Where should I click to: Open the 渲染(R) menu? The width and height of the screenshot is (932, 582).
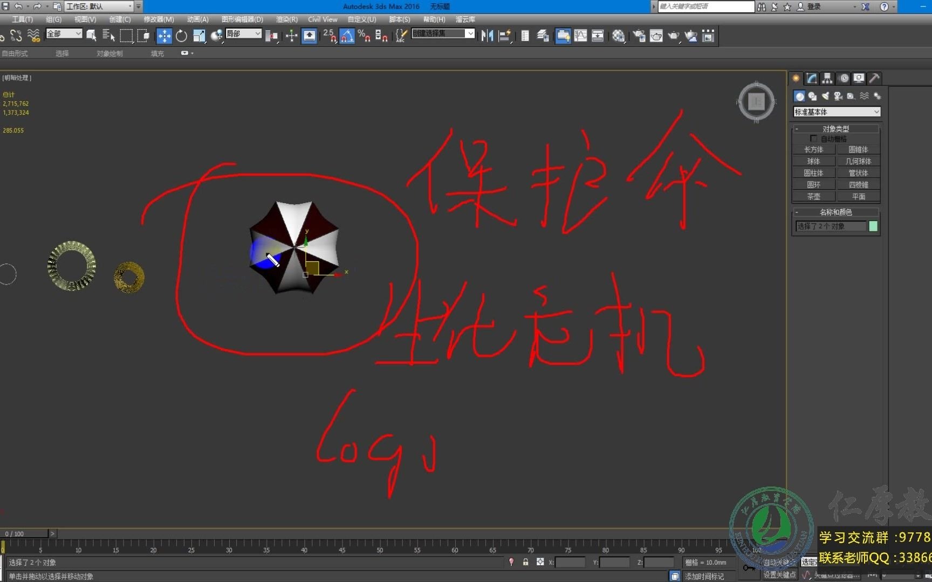pyautogui.click(x=286, y=19)
